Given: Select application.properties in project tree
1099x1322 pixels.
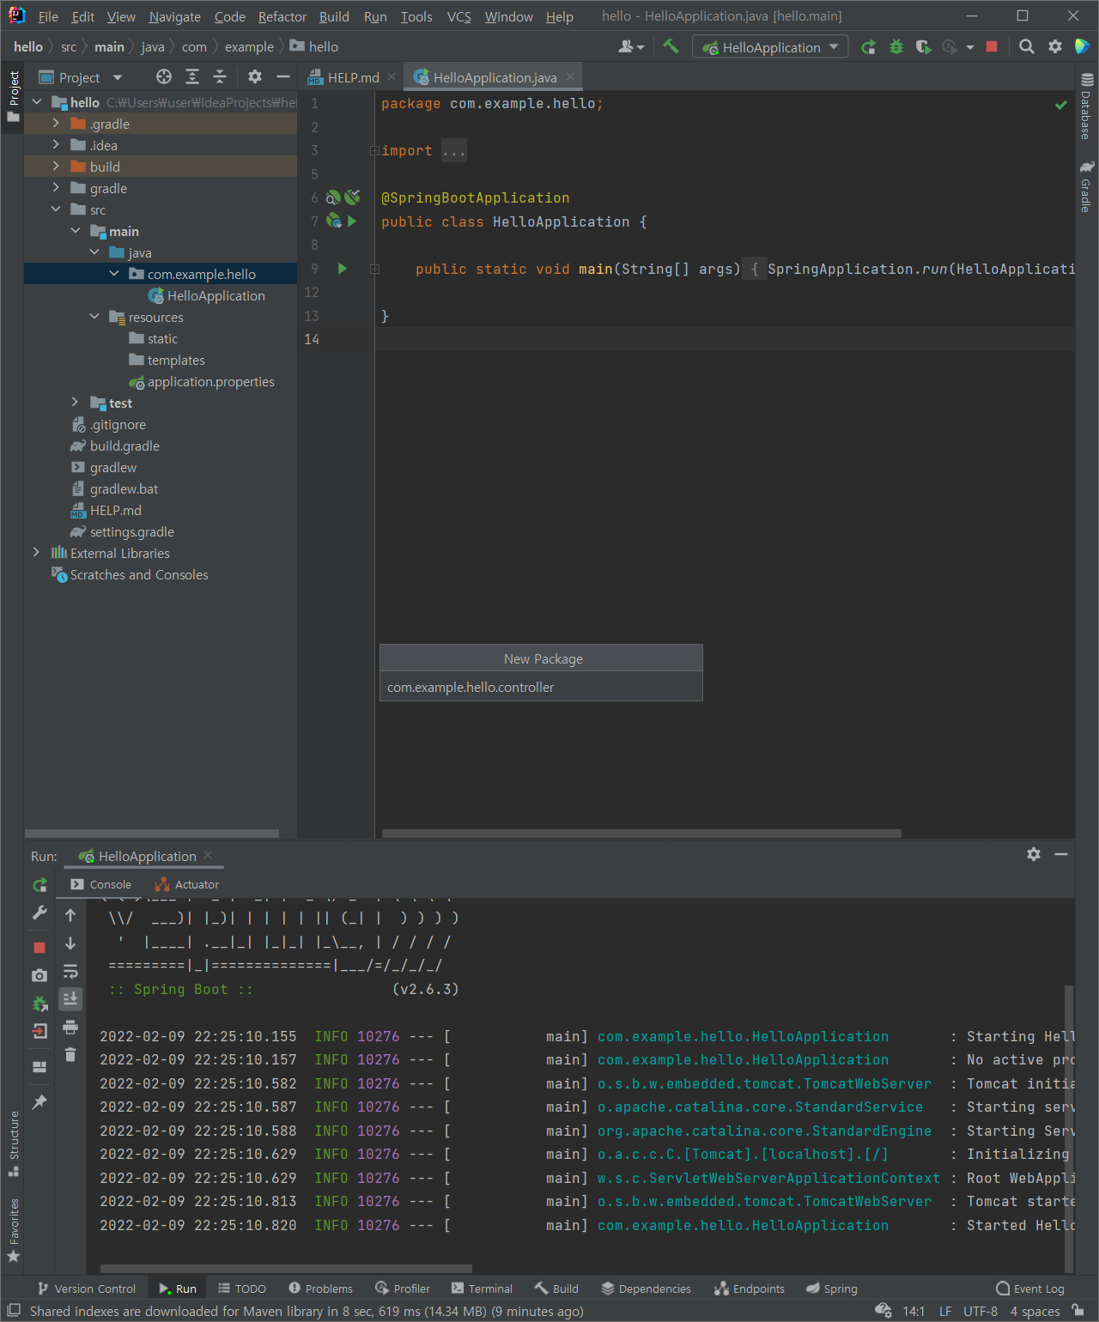Looking at the screenshot, I should 210,382.
